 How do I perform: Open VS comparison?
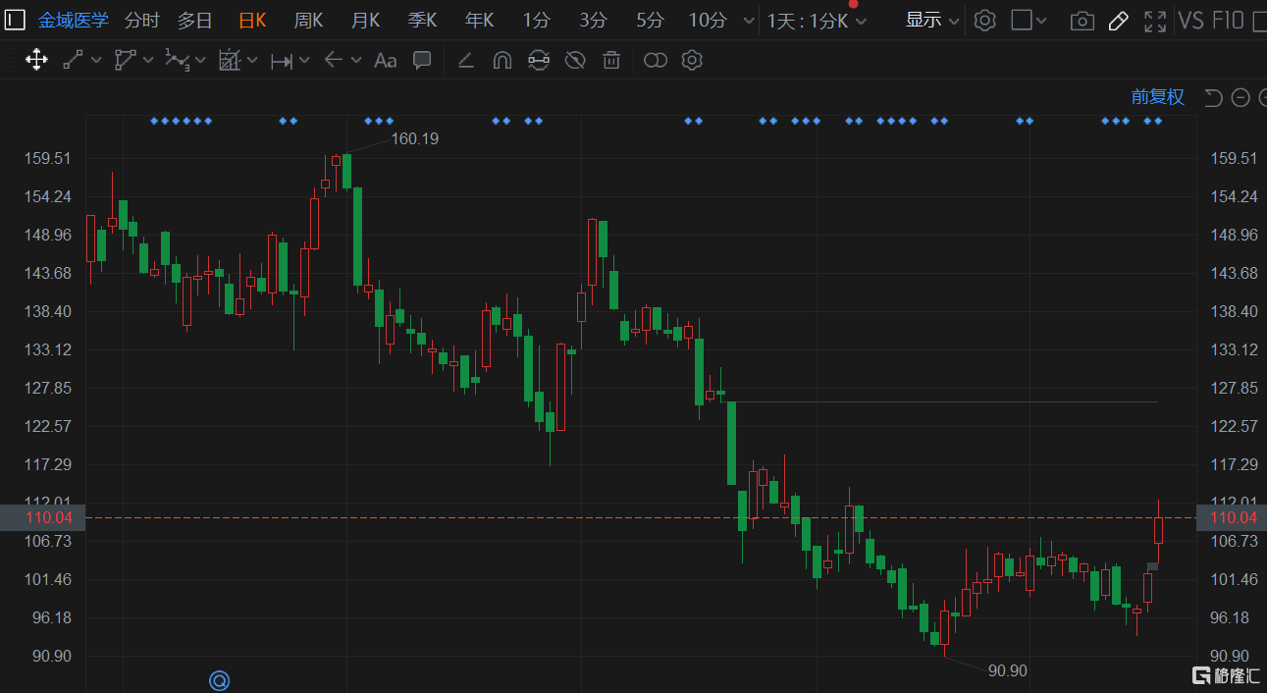click(x=1190, y=21)
